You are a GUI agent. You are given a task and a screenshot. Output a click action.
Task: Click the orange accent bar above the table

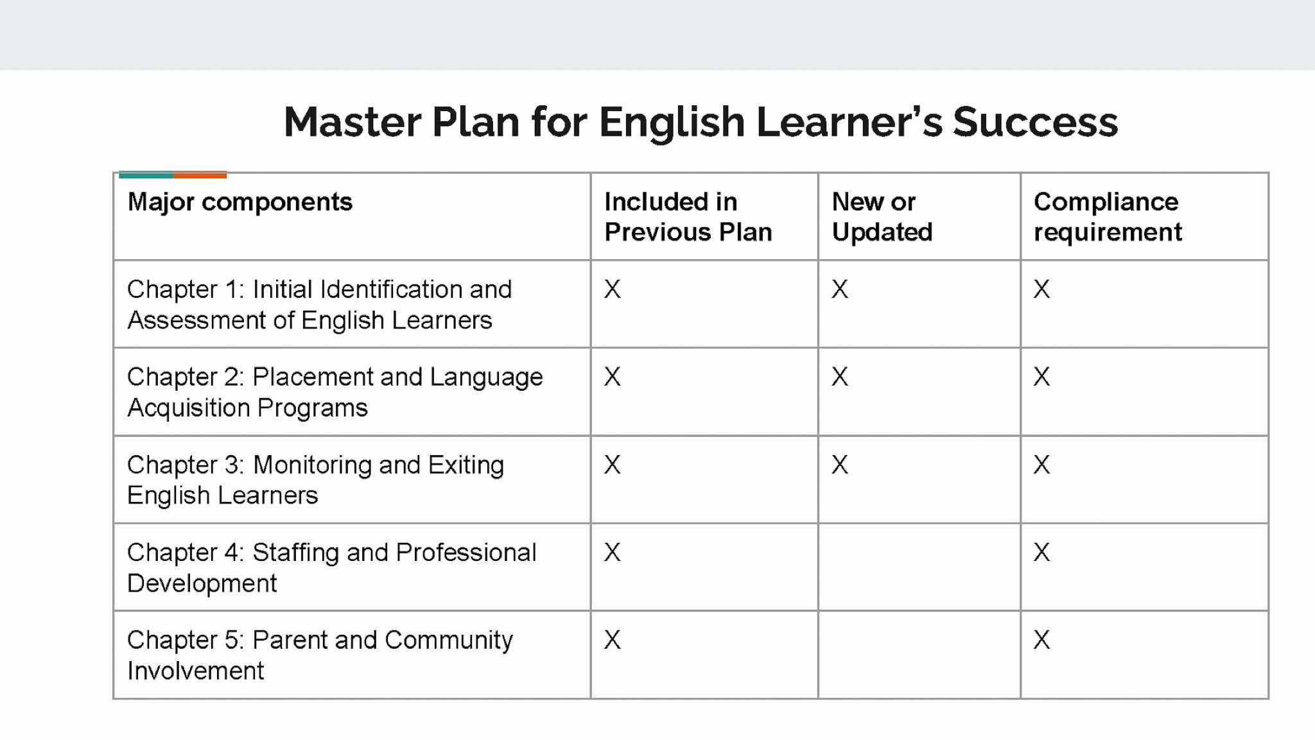[200, 175]
